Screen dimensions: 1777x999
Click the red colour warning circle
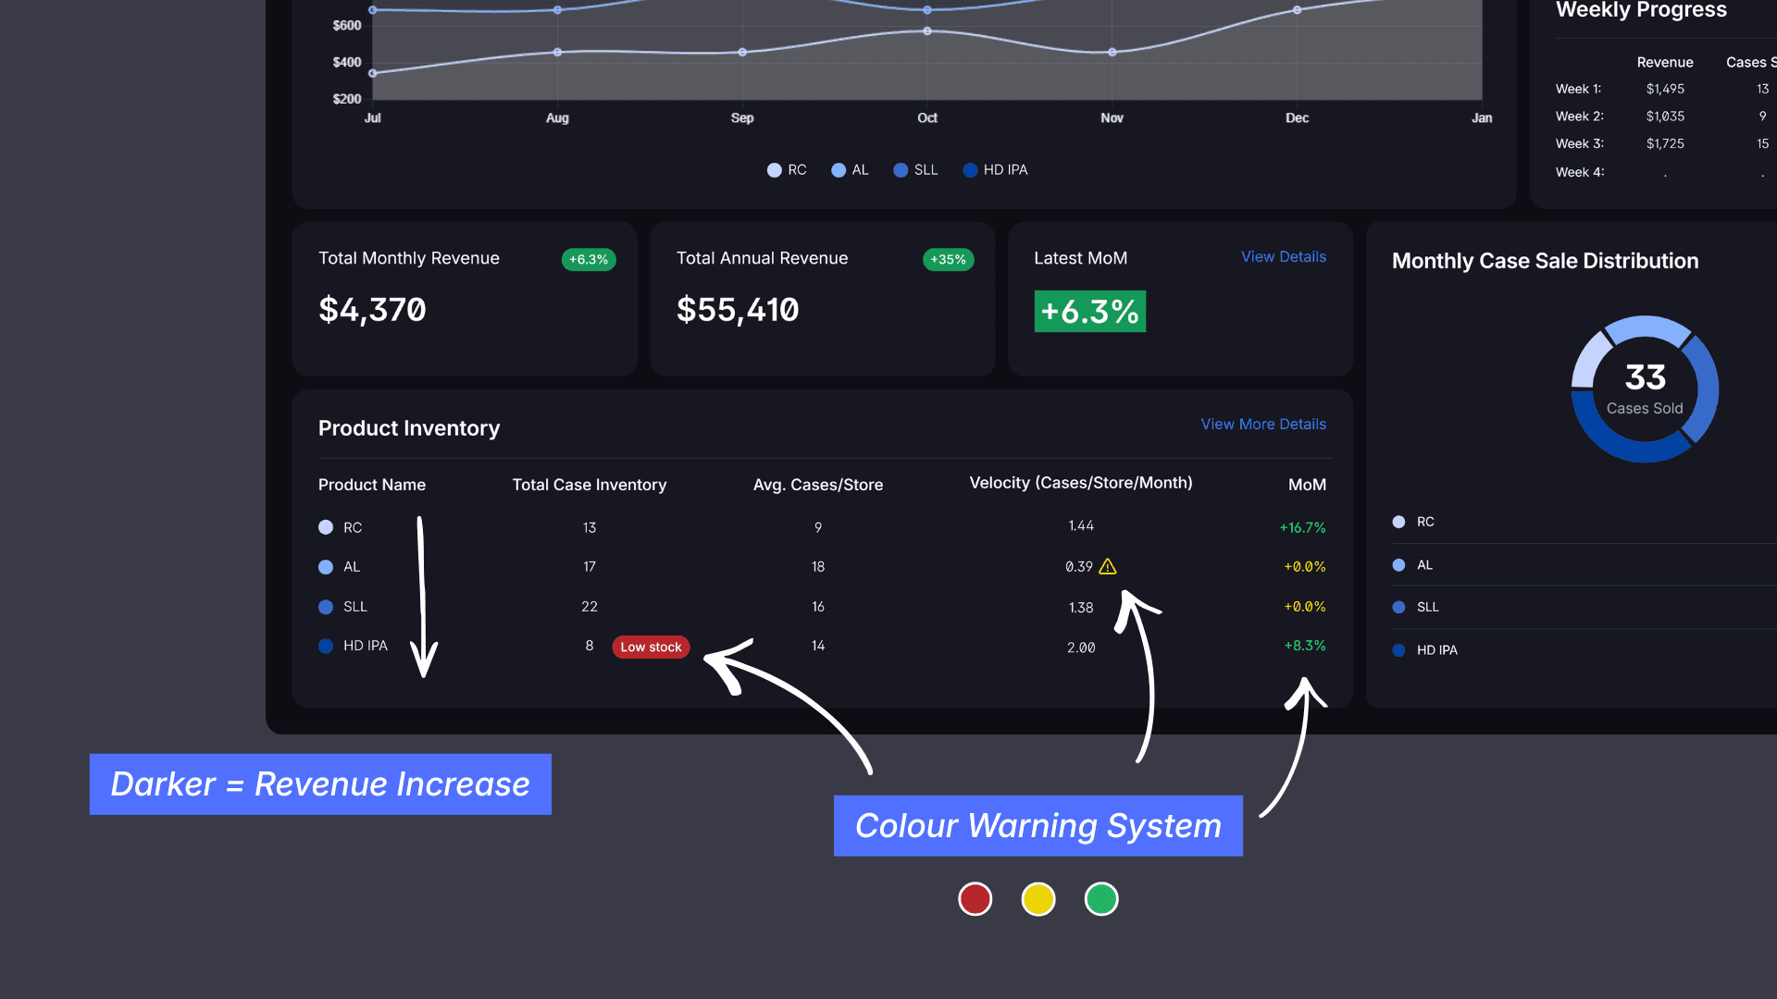pos(975,899)
